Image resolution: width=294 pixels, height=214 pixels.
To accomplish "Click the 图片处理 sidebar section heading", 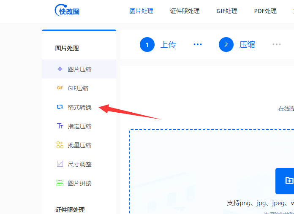I will pos(67,48).
